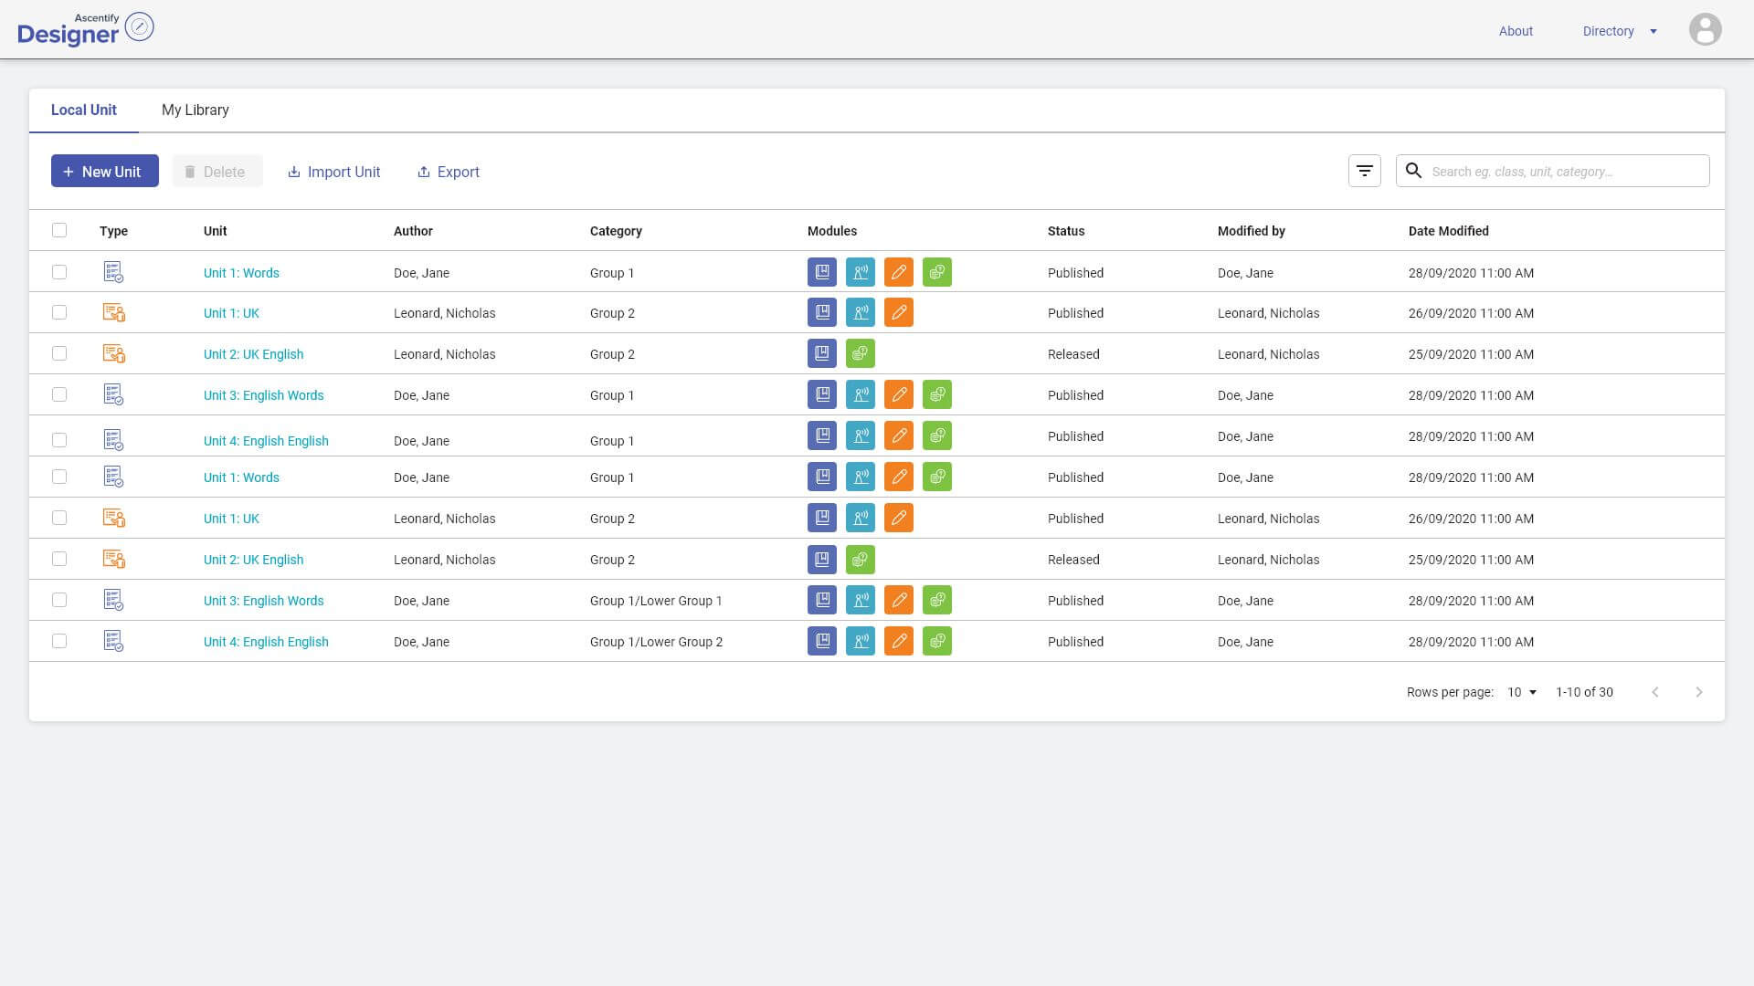Open orange pencil module for Unit 4 in plain Group 1
1754x986 pixels.
[x=899, y=435]
